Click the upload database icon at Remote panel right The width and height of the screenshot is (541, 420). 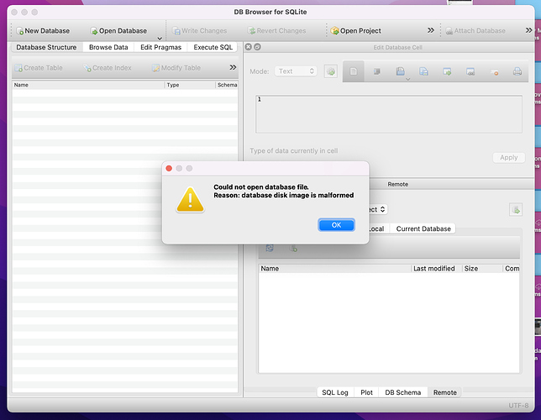click(516, 209)
